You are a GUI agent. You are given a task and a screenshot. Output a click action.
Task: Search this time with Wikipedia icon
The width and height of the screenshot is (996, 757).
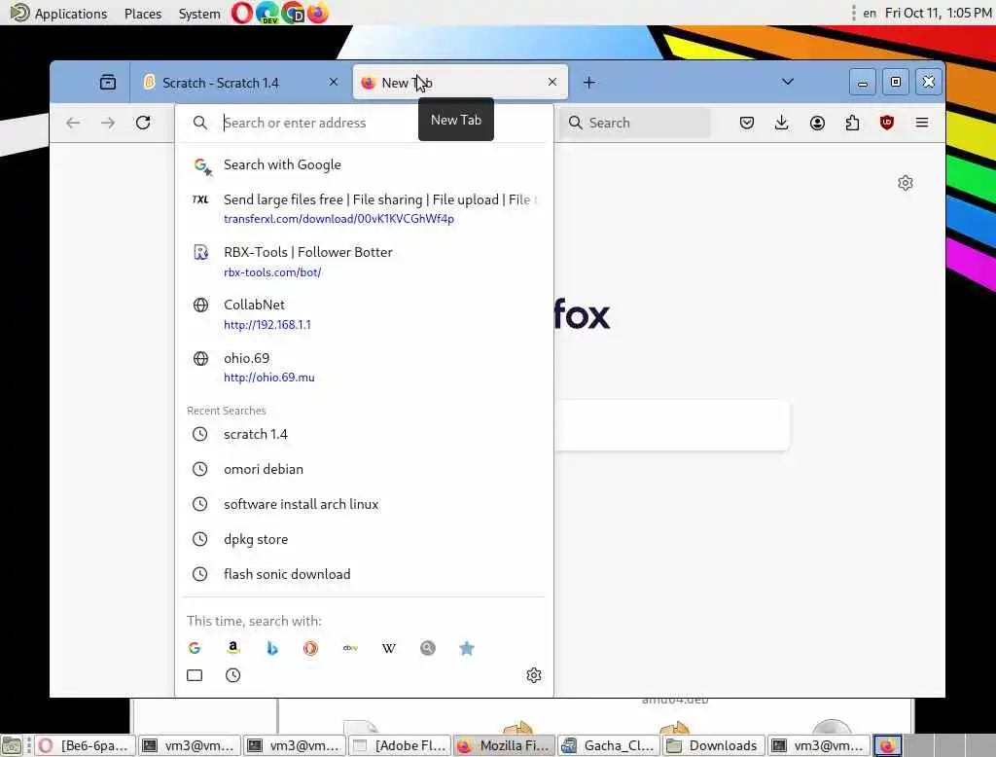(389, 648)
